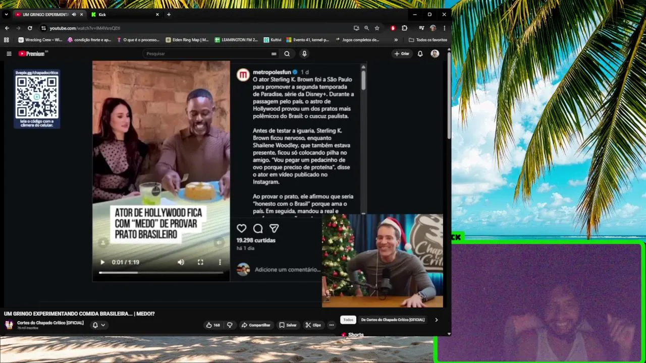Open embedded video more options dots
Viewport: 646px width, 363px height.
coord(220,262)
